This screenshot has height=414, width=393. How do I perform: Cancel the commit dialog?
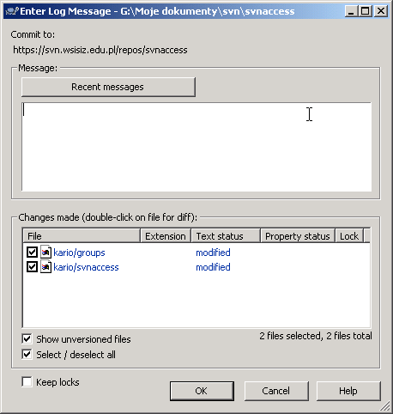pyautogui.click(x=276, y=391)
